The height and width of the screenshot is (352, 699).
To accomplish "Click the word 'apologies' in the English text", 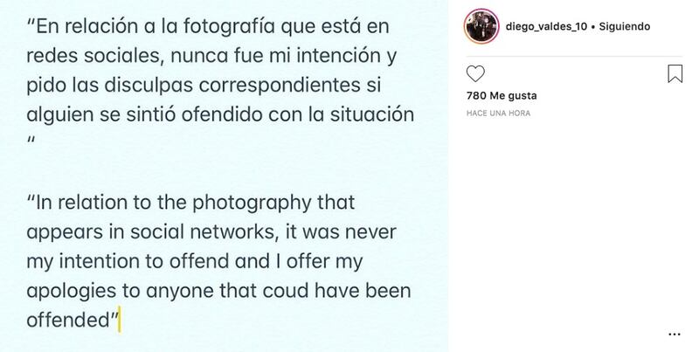I will click(72, 292).
